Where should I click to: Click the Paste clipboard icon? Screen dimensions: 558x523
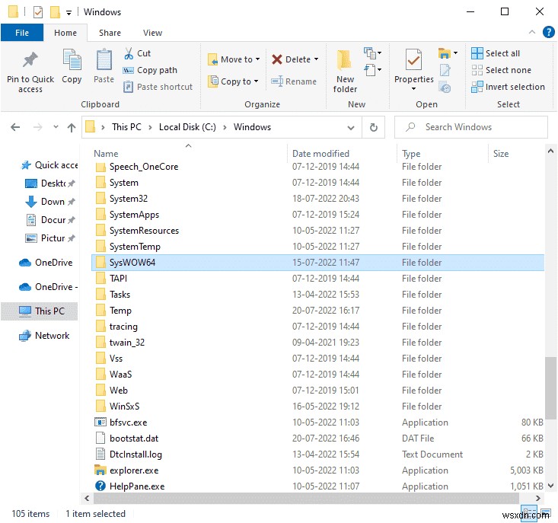(x=104, y=60)
